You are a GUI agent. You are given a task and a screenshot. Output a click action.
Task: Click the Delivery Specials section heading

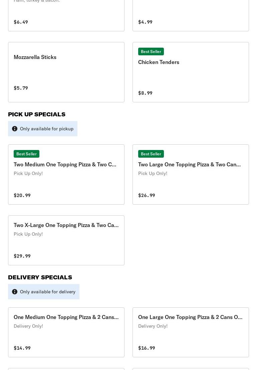coord(40,277)
